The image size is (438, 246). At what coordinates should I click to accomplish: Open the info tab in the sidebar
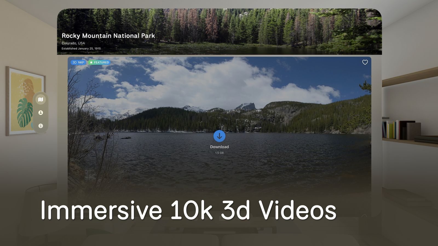pos(41,126)
